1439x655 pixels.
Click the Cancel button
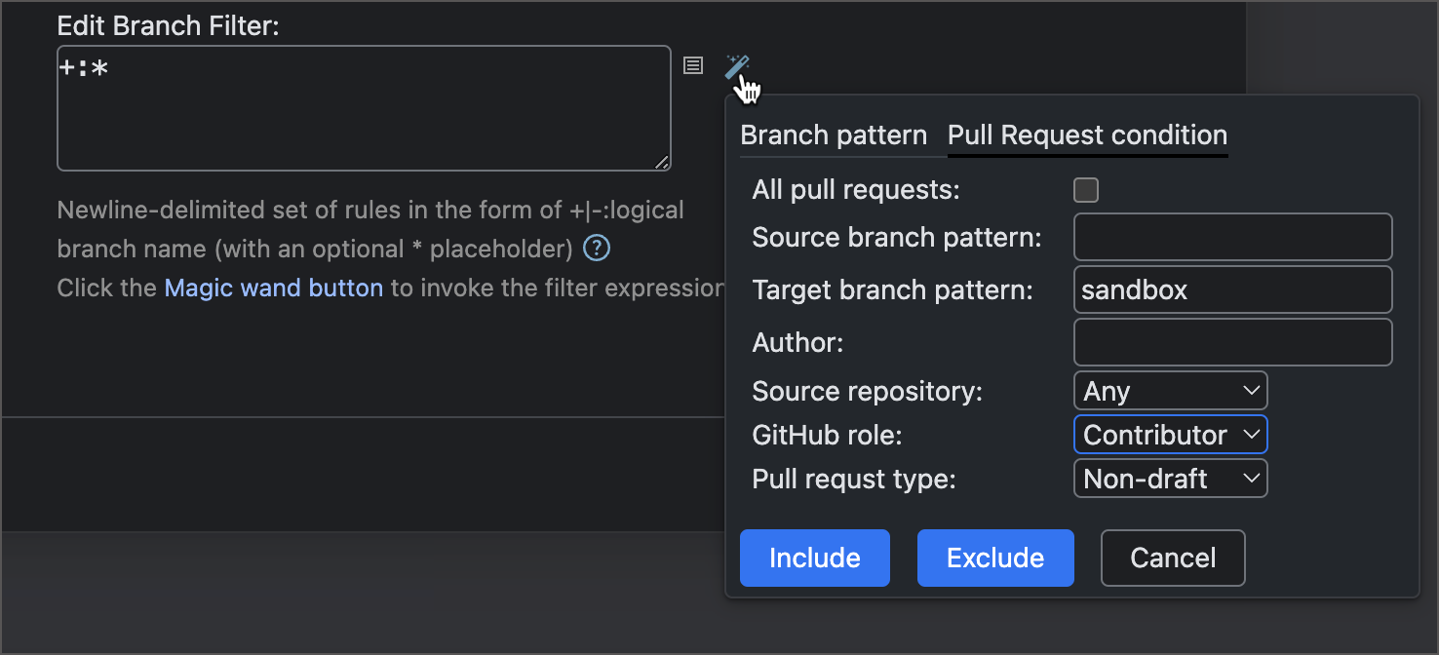pos(1172,558)
